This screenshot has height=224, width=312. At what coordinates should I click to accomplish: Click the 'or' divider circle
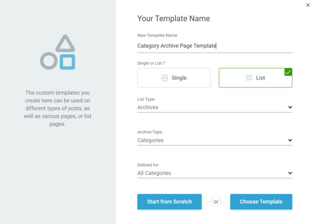tap(216, 202)
